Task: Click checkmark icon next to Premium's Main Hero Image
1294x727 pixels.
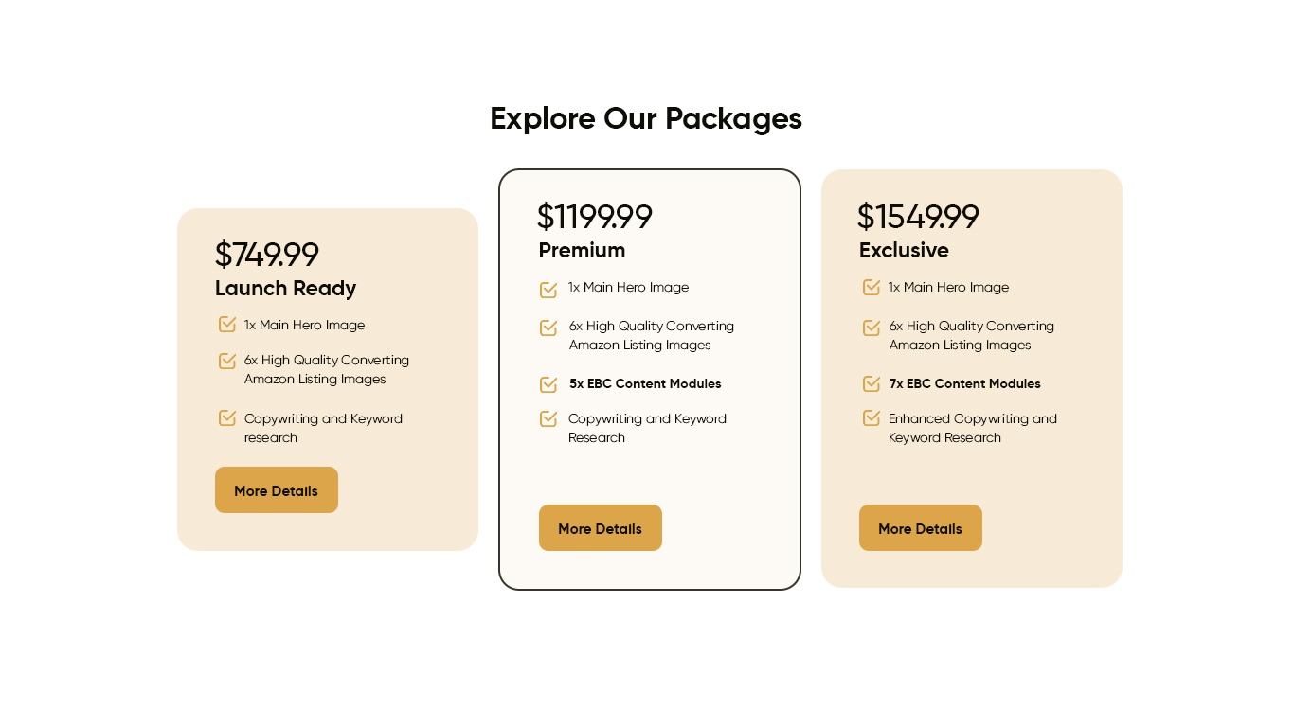Action: [548, 290]
